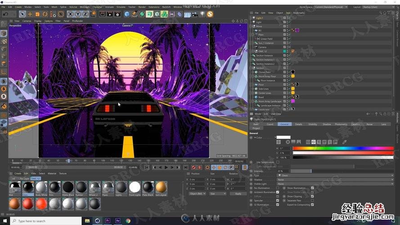Click the Undo arrow icon
Screen dimensions: 400x225
pos(5,14)
